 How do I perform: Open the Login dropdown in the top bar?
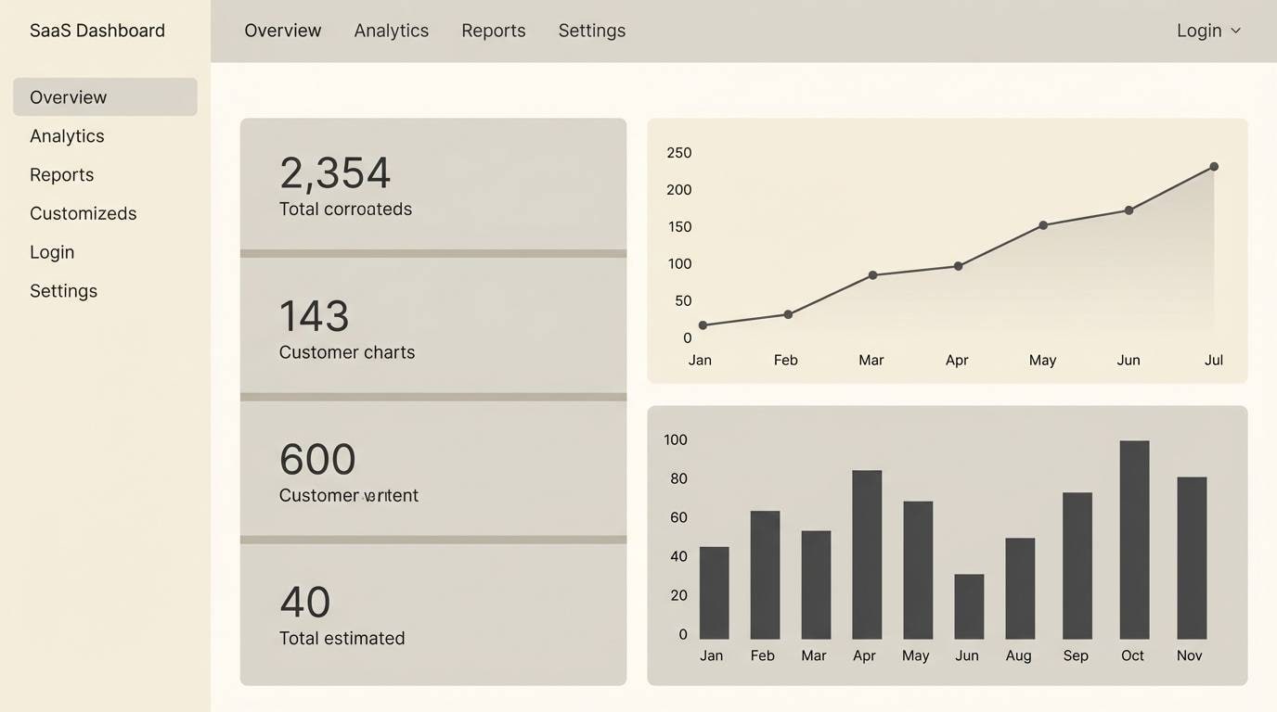1198,30
